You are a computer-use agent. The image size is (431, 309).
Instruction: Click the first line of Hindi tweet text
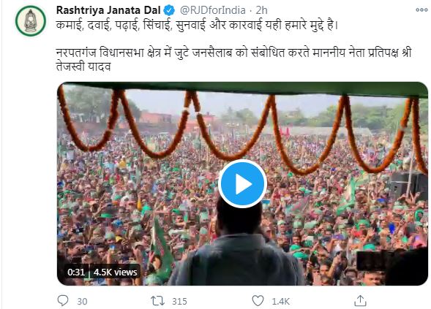[197, 26]
